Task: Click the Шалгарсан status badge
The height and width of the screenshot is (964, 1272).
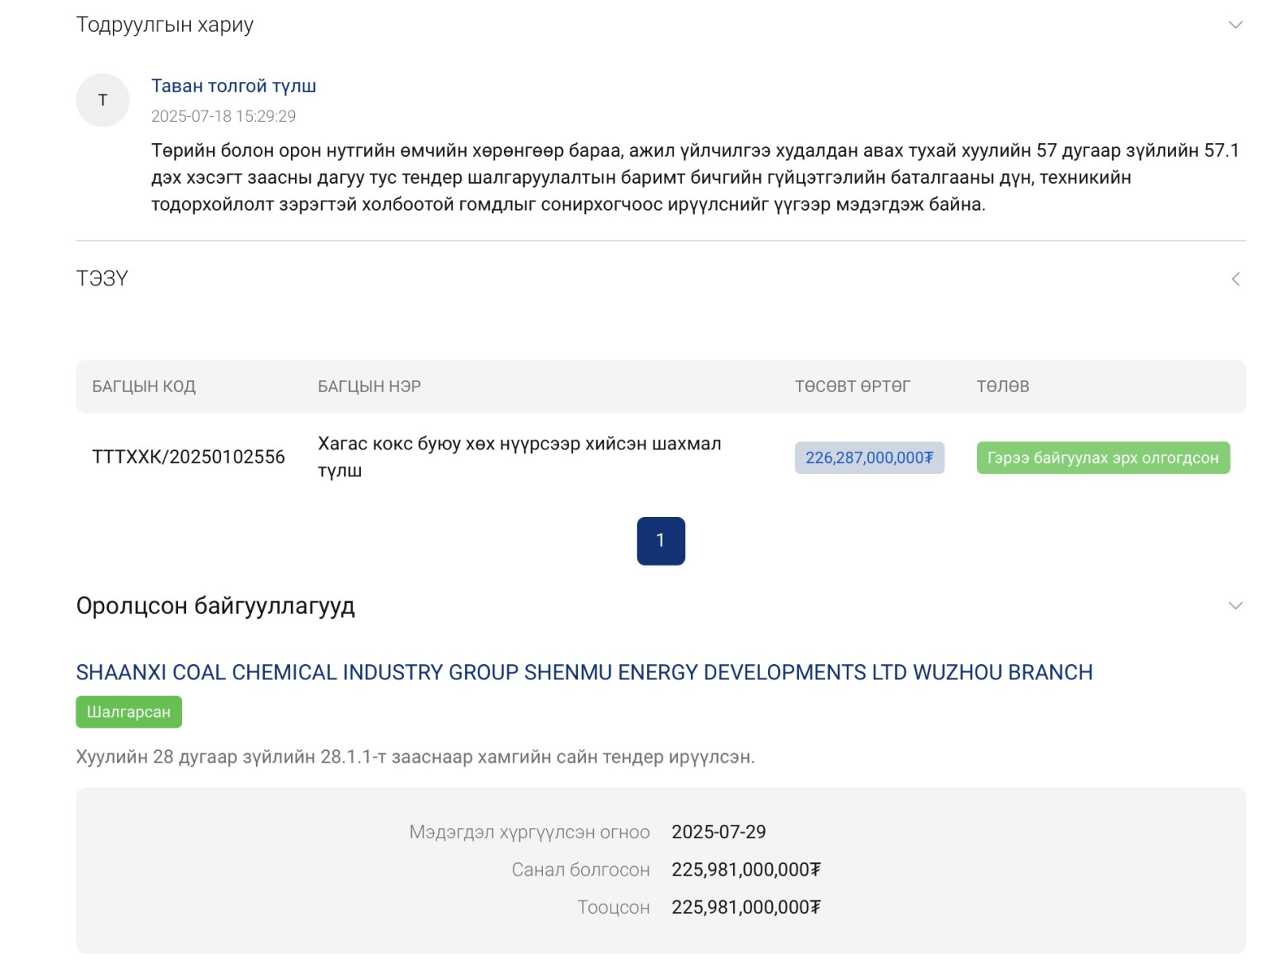Action: [x=129, y=712]
